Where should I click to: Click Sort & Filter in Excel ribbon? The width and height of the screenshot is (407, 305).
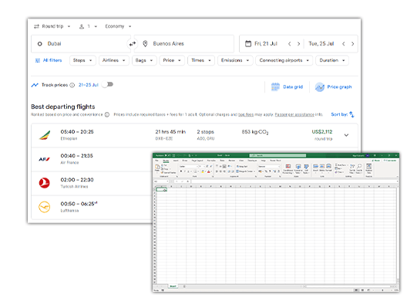pos(352,168)
